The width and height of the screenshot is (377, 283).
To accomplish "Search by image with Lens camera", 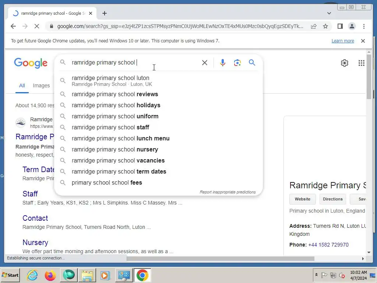I will pyautogui.click(x=237, y=63).
